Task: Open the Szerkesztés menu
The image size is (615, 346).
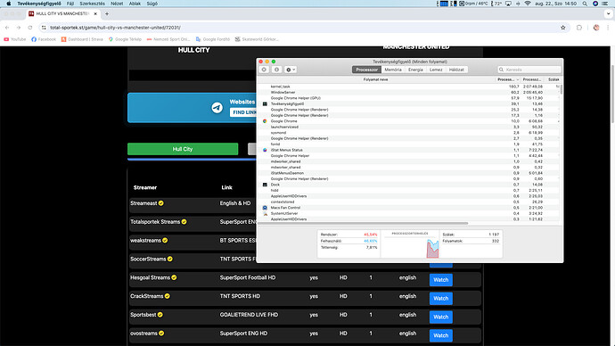Action: click(x=92, y=4)
